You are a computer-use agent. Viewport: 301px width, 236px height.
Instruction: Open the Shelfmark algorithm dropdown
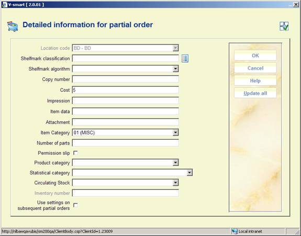tap(175, 69)
